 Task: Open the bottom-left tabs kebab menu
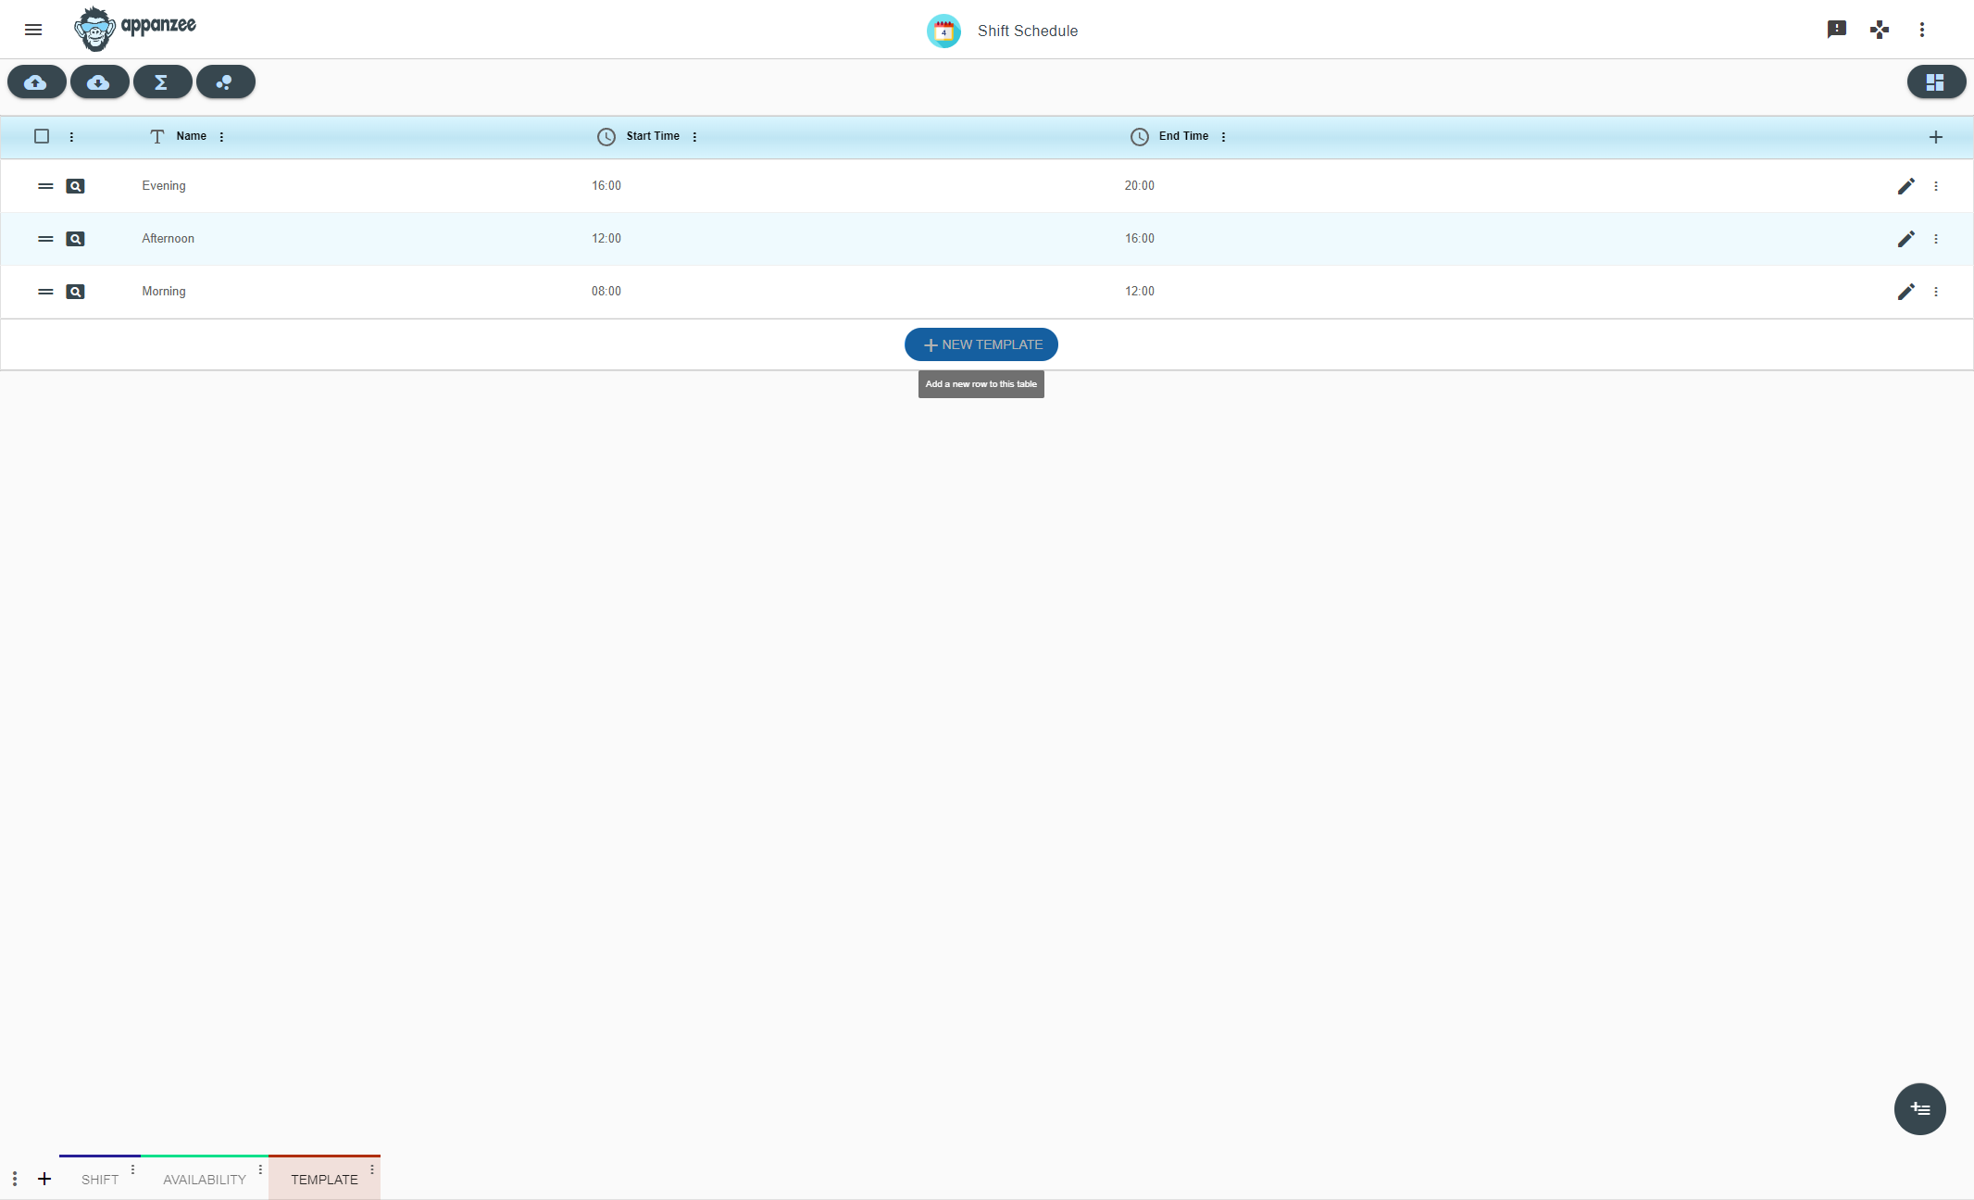coord(15,1179)
